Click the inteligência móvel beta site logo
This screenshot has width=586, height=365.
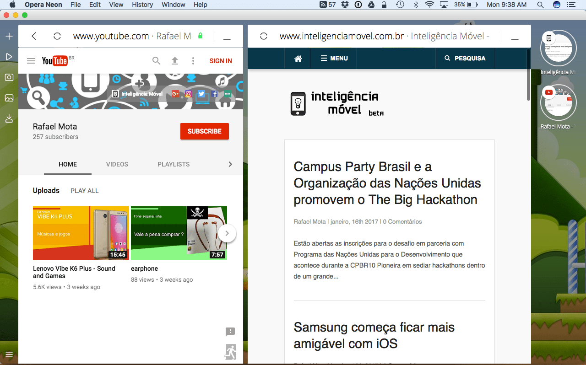pyautogui.click(x=337, y=103)
